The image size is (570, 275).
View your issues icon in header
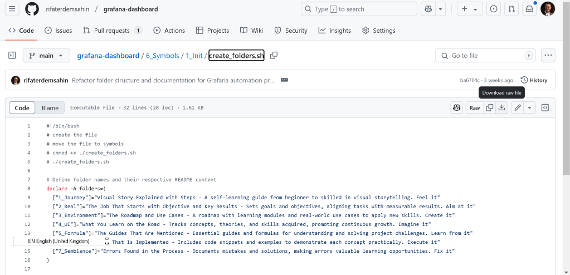[494, 9]
